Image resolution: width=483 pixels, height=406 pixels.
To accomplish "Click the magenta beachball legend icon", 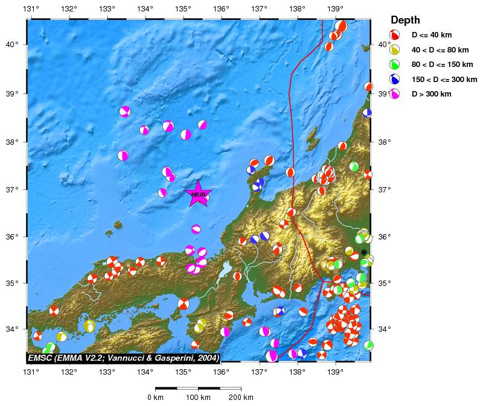I will click(395, 94).
